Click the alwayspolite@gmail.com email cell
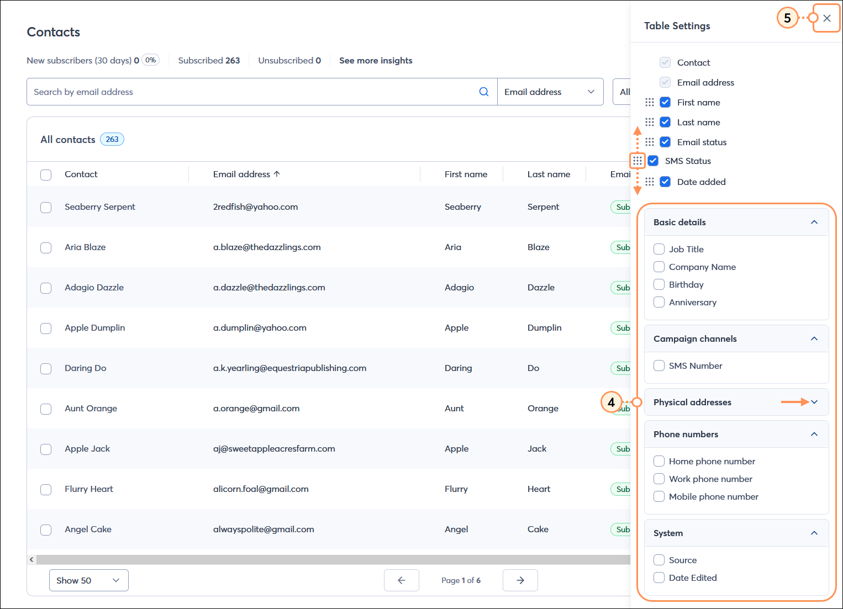Image resolution: width=843 pixels, height=609 pixels. tap(264, 529)
